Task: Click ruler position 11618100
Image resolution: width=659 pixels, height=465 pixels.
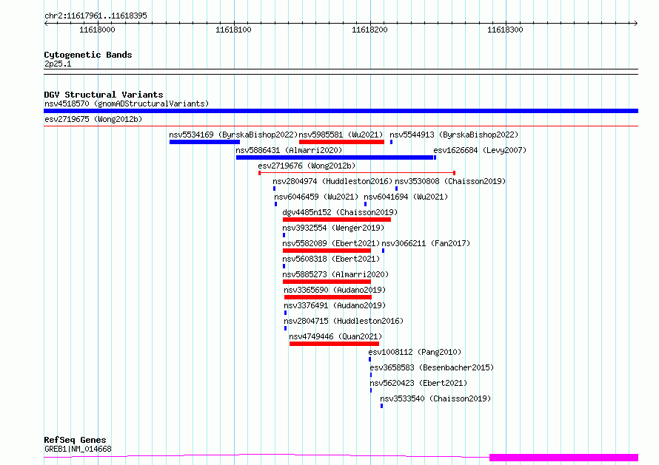Action: [x=233, y=30]
